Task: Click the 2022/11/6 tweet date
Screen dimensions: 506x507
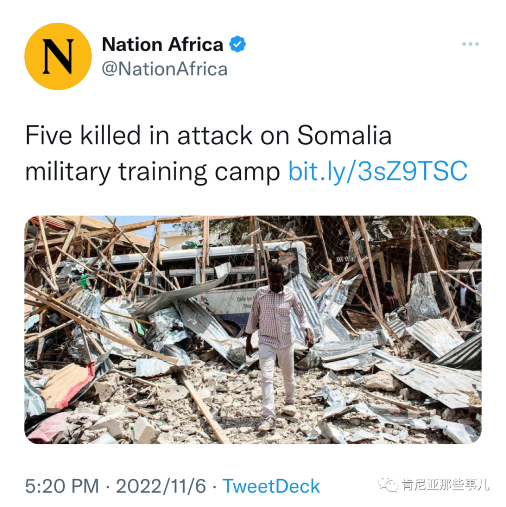Action: tap(161, 487)
